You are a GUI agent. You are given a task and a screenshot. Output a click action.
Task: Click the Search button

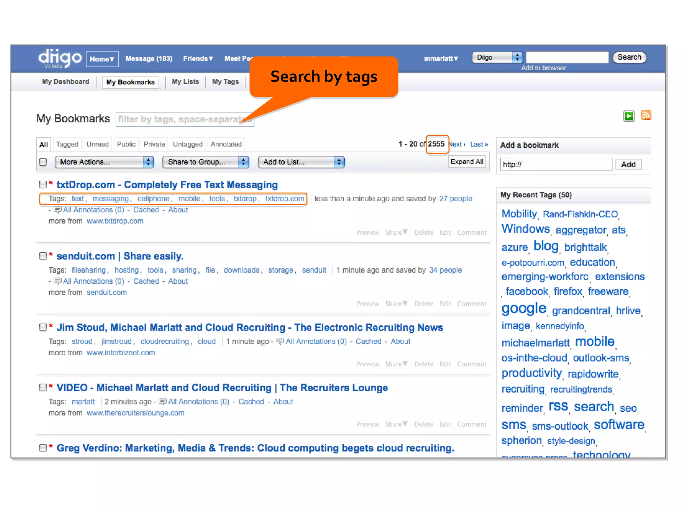coord(629,57)
